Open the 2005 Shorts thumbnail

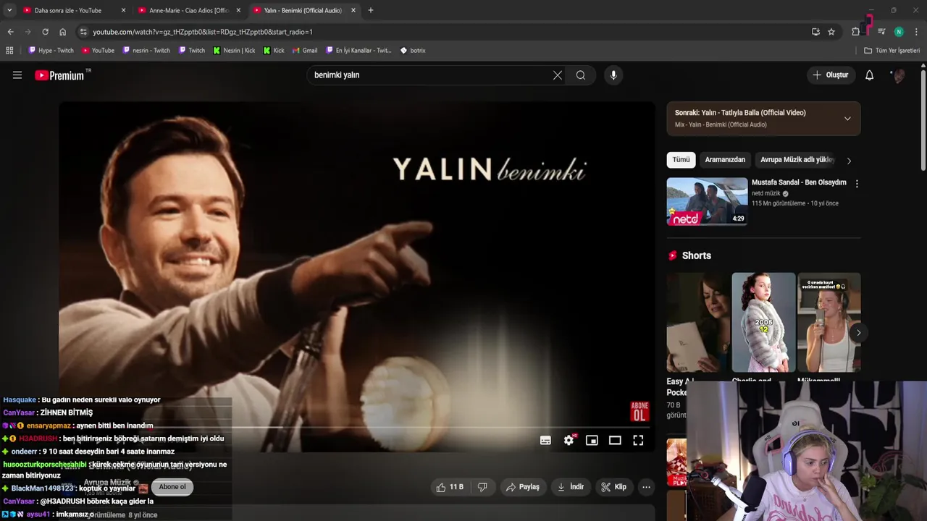(x=763, y=322)
